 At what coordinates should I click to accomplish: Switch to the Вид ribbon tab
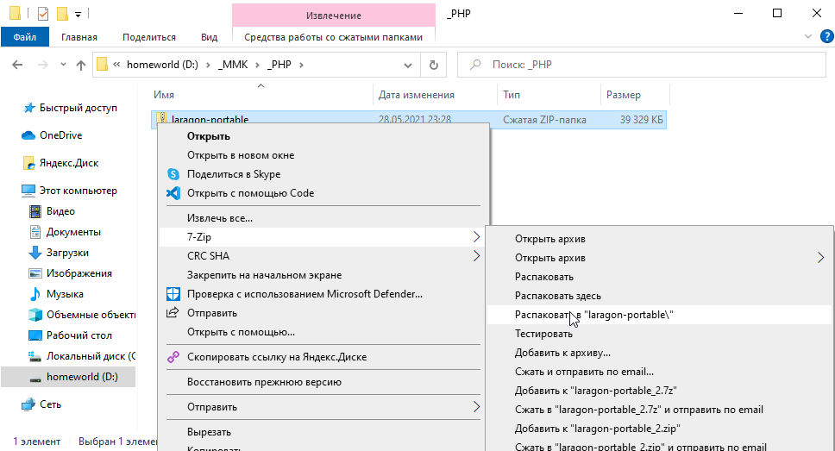point(209,37)
